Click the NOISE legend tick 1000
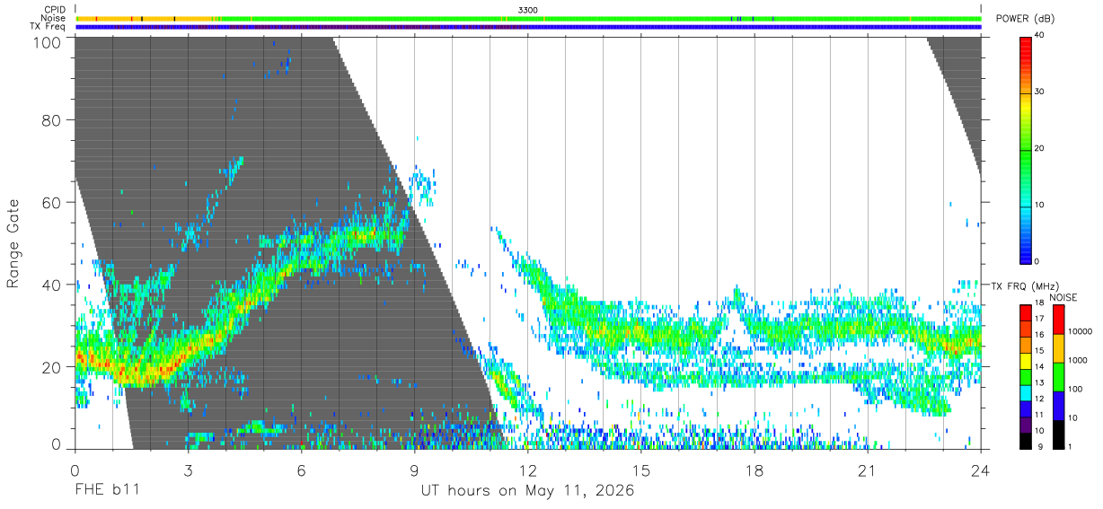The width and height of the screenshot is (1103, 509). click(1076, 360)
